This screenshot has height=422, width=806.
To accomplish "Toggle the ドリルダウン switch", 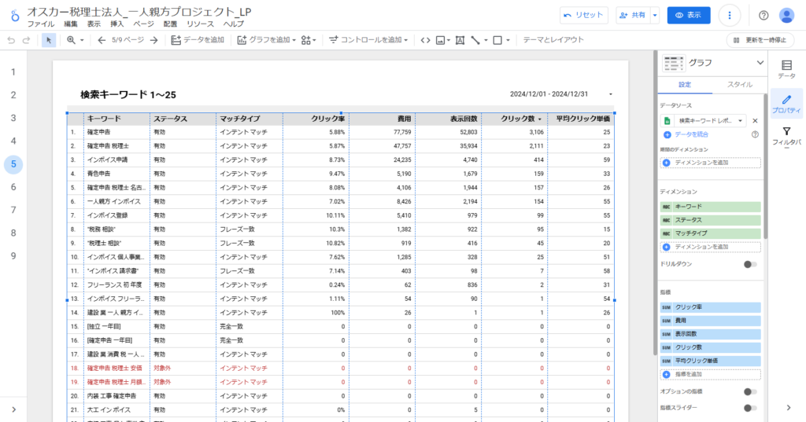I will pos(750,265).
